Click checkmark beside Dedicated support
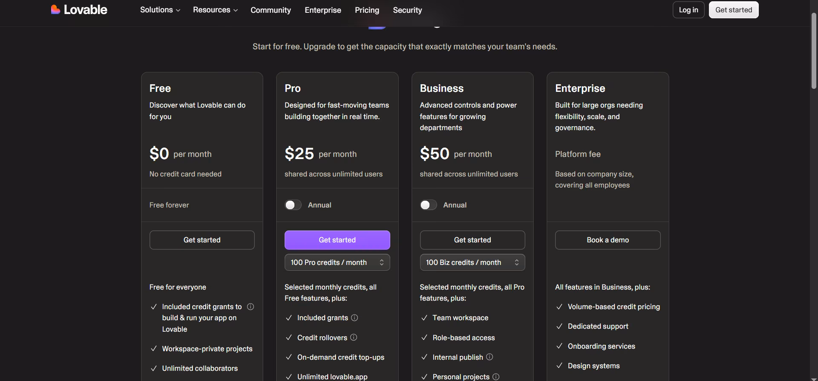818x381 pixels. pos(559,326)
